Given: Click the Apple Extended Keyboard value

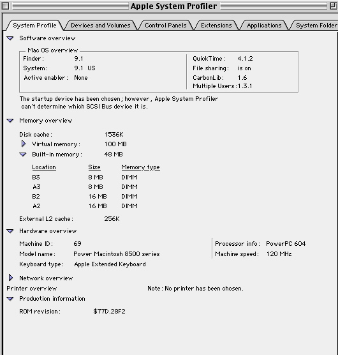Looking at the screenshot, I should tap(110, 264).
